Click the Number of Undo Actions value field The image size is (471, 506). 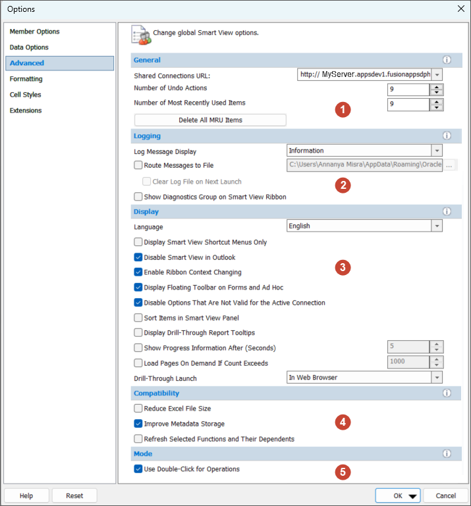(408, 89)
